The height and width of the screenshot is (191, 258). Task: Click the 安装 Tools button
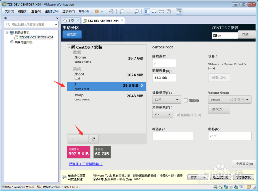click(x=198, y=177)
